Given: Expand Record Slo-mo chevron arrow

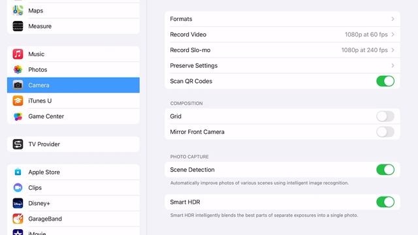Looking at the screenshot, I should [393, 50].
